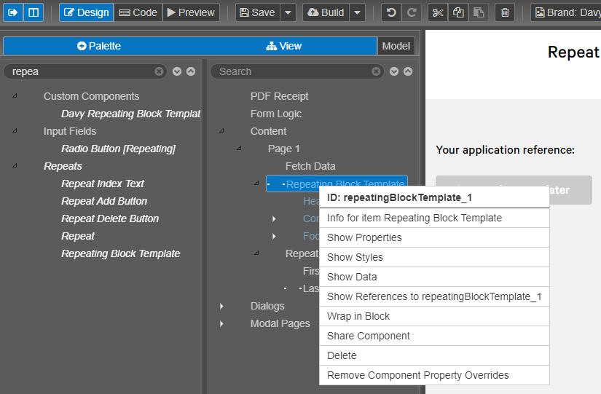Viewport: 601px width, 394px height.
Task: Expand the Dialogs tree node
Action: point(222,307)
